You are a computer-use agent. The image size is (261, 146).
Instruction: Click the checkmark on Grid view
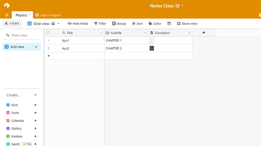tap(36, 47)
